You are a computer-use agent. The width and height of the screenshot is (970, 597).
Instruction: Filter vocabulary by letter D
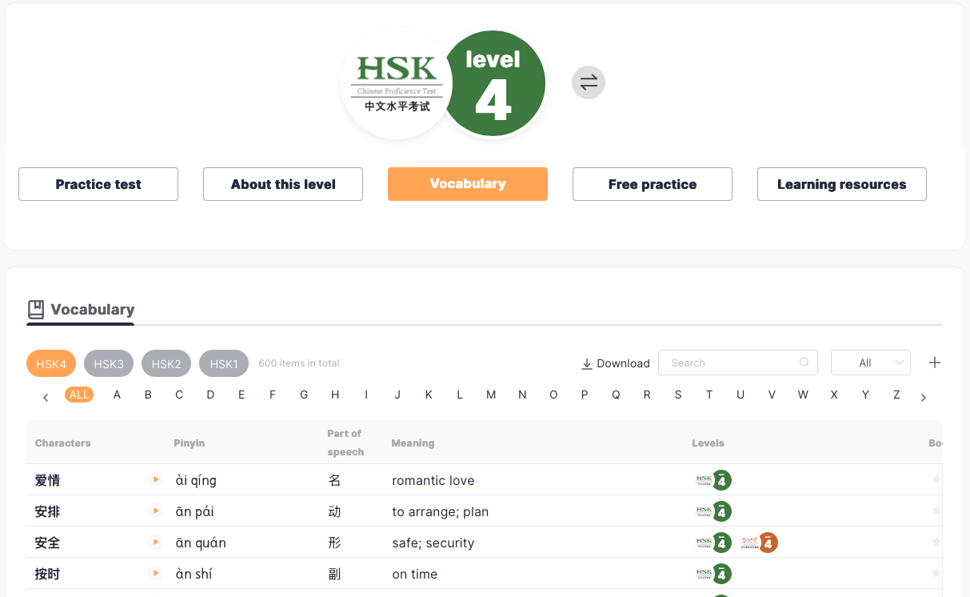(210, 395)
